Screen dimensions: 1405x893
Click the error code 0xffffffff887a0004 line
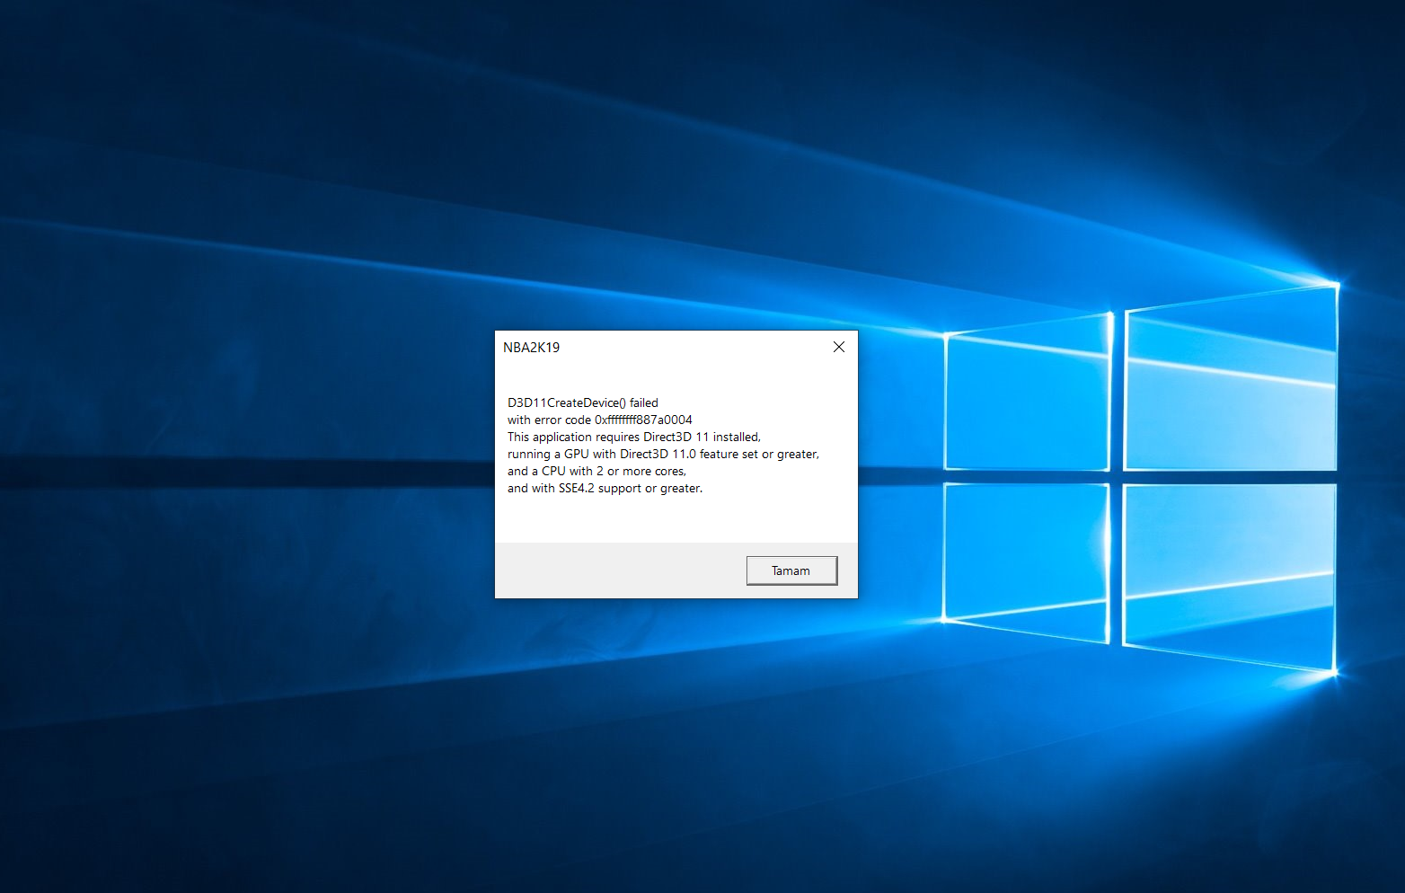point(600,420)
